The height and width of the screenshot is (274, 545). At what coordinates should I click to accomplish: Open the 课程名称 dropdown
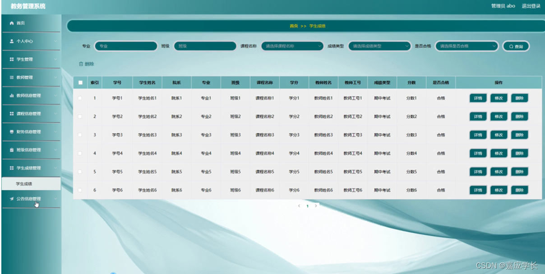pos(292,46)
